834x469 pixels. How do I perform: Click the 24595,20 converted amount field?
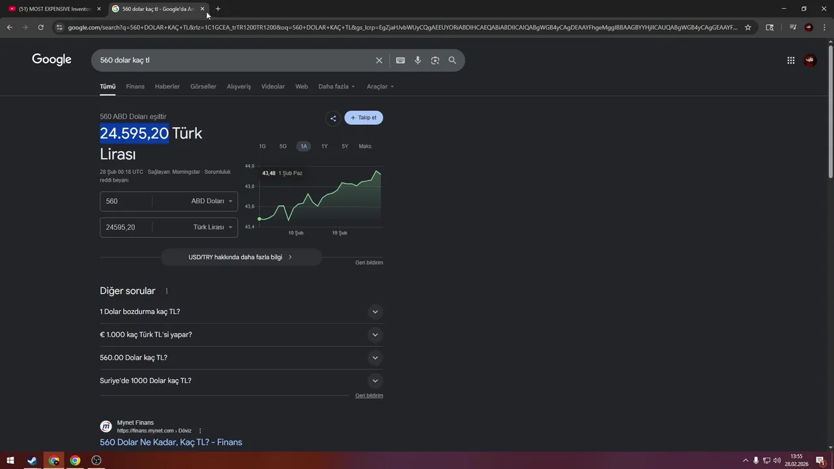click(126, 227)
